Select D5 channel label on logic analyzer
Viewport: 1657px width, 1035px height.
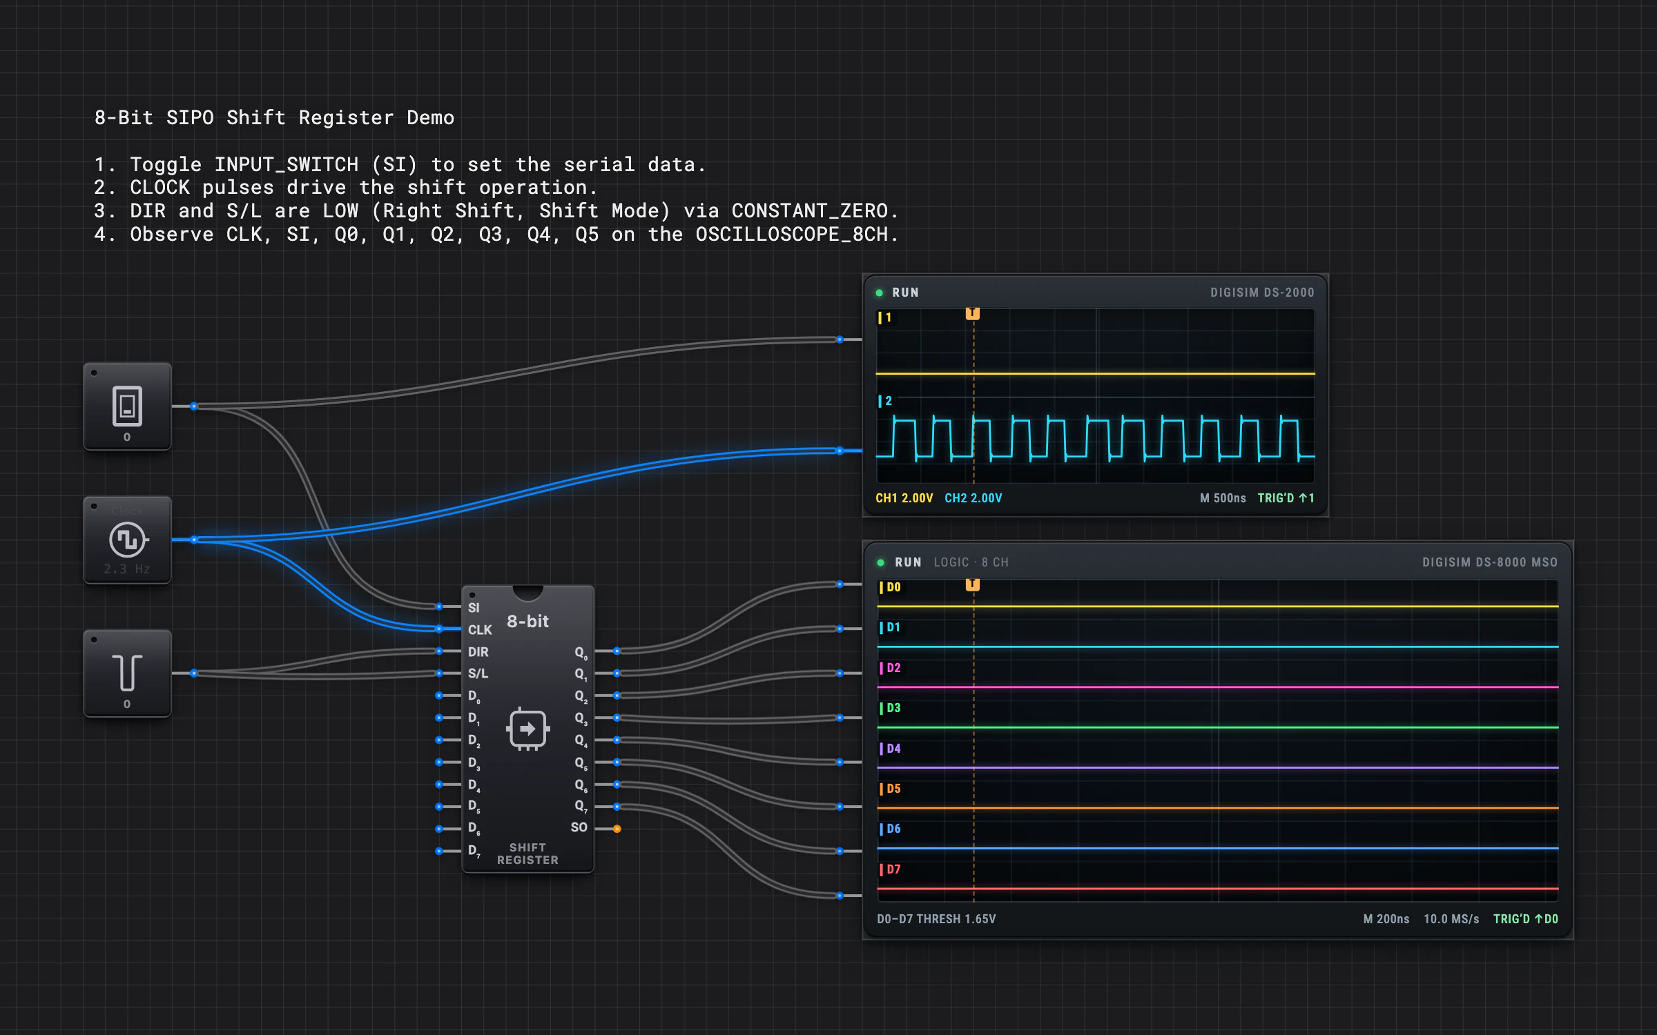click(x=890, y=789)
